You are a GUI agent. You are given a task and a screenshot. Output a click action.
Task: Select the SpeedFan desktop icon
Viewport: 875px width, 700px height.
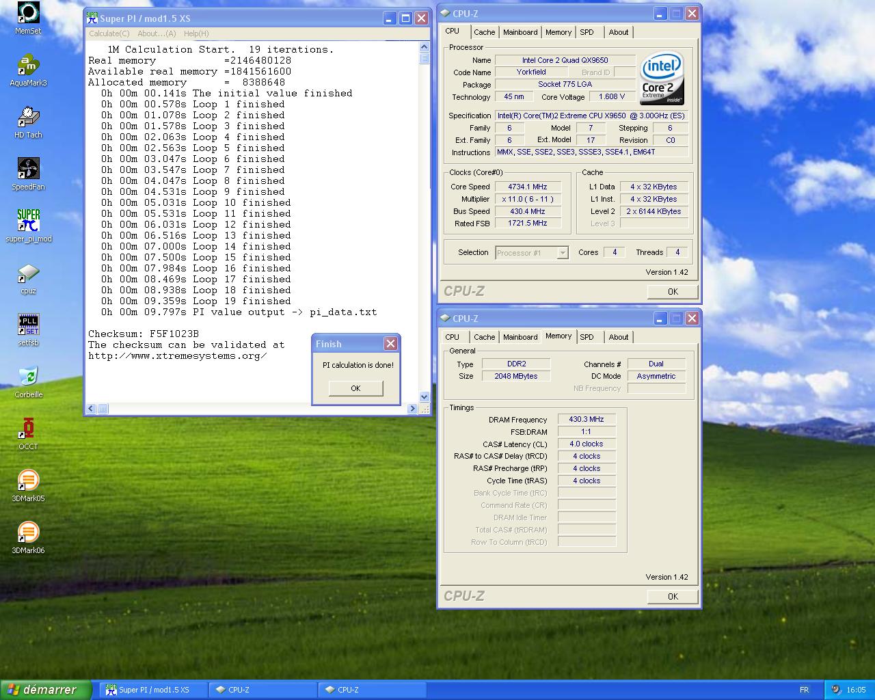[28, 174]
